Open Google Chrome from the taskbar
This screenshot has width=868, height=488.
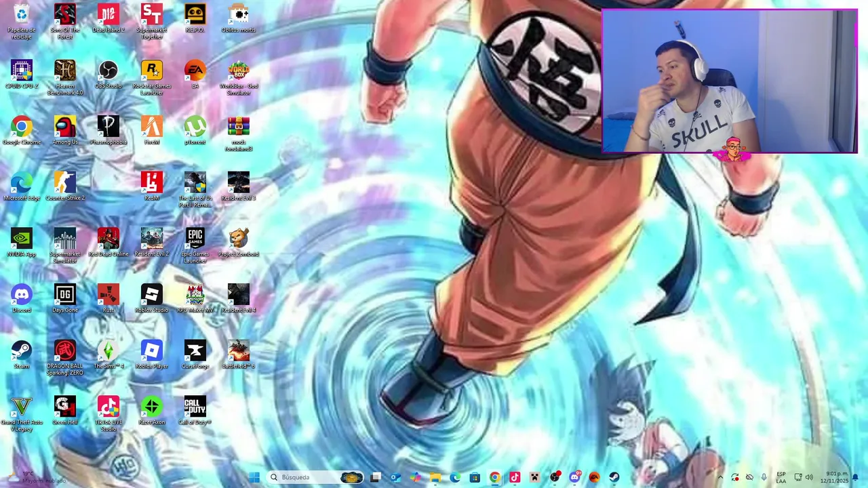495,477
